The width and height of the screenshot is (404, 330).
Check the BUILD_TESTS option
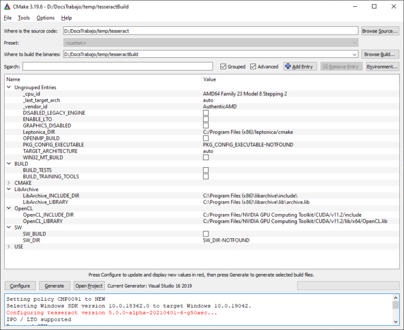pos(206,170)
